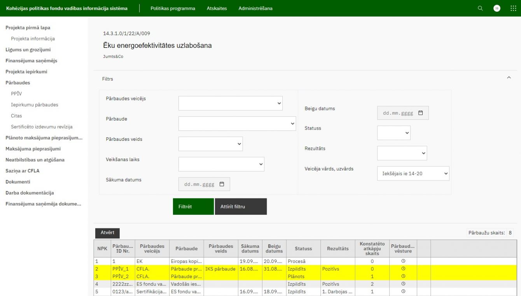Open the Atskaites menu
The height and width of the screenshot is (296, 521).
(x=217, y=8)
